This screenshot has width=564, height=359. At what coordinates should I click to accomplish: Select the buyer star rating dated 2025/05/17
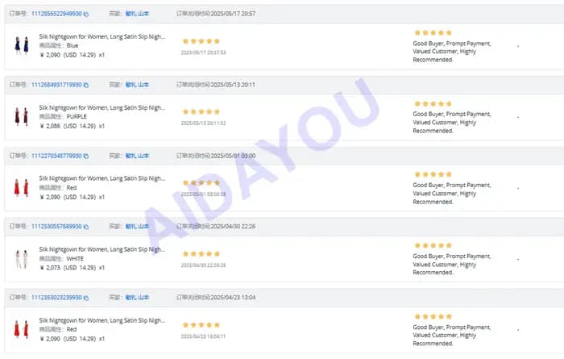(201, 41)
